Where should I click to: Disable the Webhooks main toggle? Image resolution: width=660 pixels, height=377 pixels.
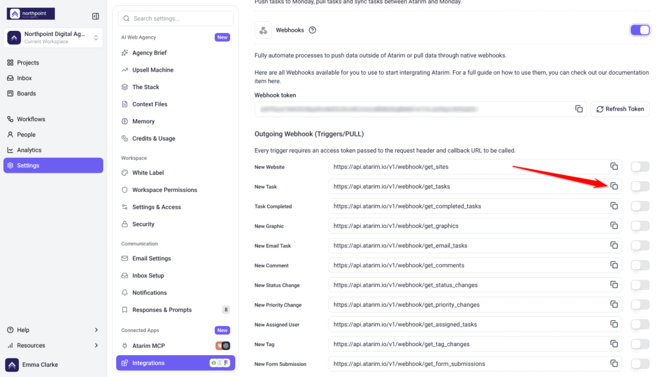click(x=640, y=30)
